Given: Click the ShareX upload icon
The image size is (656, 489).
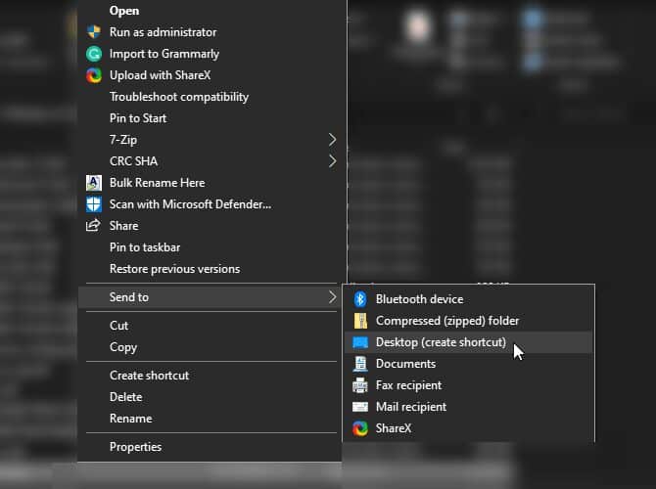Looking at the screenshot, I should tap(94, 75).
